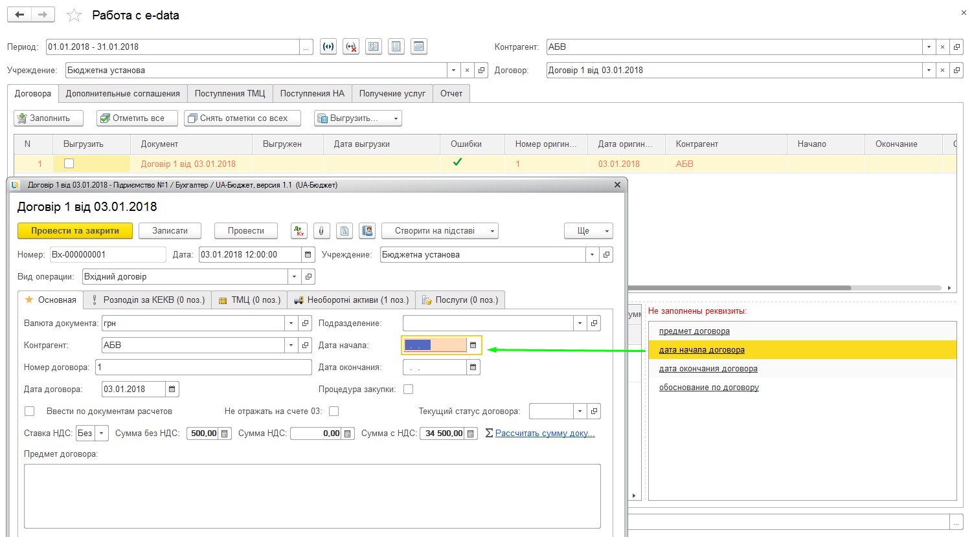Clear the Контрагент field in main window

tap(943, 47)
